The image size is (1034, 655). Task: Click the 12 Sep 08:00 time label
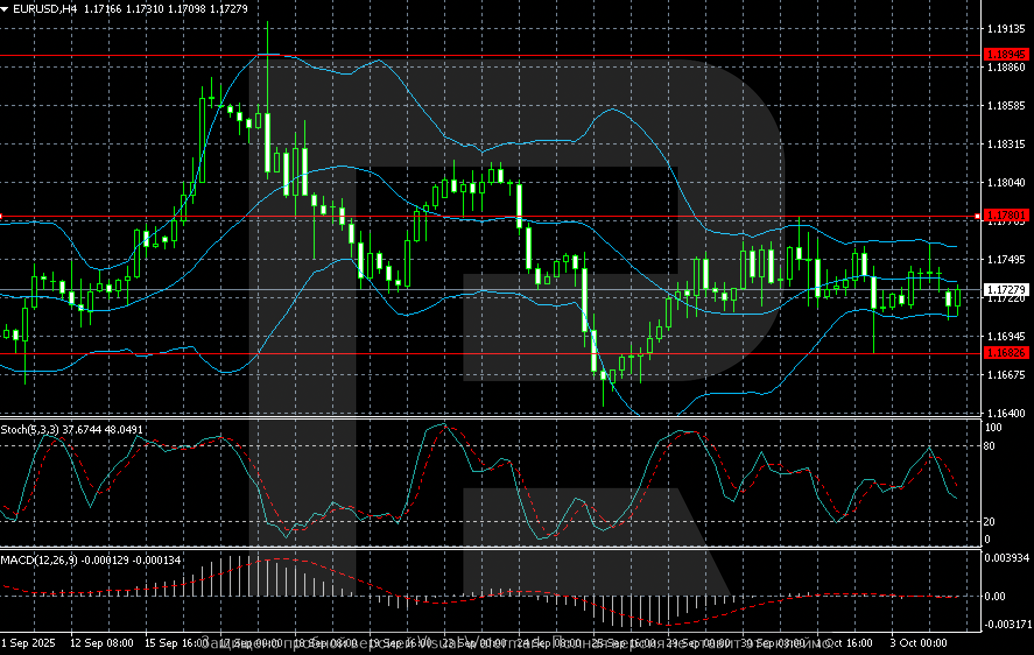[101, 643]
